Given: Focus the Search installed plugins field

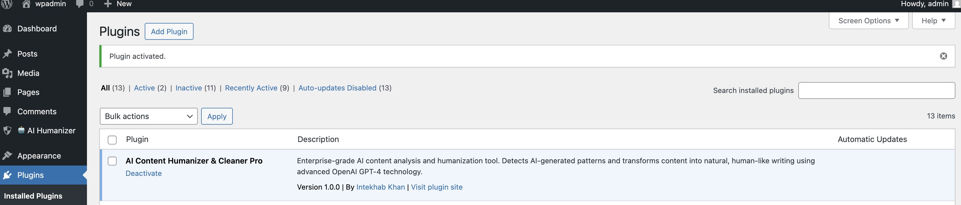Looking at the screenshot, I should point(876,90).
